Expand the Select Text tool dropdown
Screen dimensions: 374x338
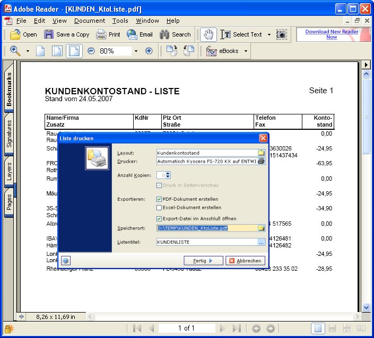tap(269, 34)
